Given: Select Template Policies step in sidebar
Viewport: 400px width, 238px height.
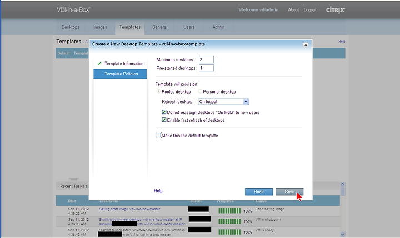Looking at the screenshot, I should pyautogui.click(x=120, y=74).
